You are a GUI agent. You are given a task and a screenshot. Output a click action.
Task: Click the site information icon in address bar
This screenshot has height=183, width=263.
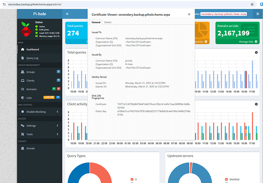pyautogui.click(x=4, y=4)
